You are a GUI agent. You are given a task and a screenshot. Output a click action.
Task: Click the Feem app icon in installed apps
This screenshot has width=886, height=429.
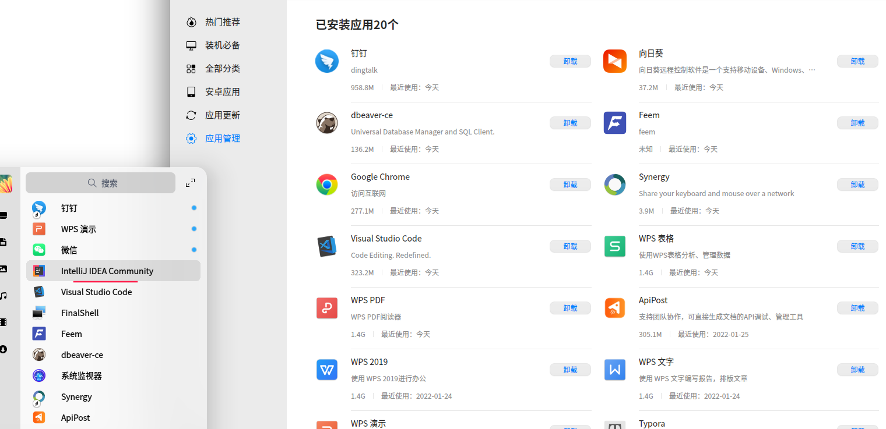(x=615, y=122)
